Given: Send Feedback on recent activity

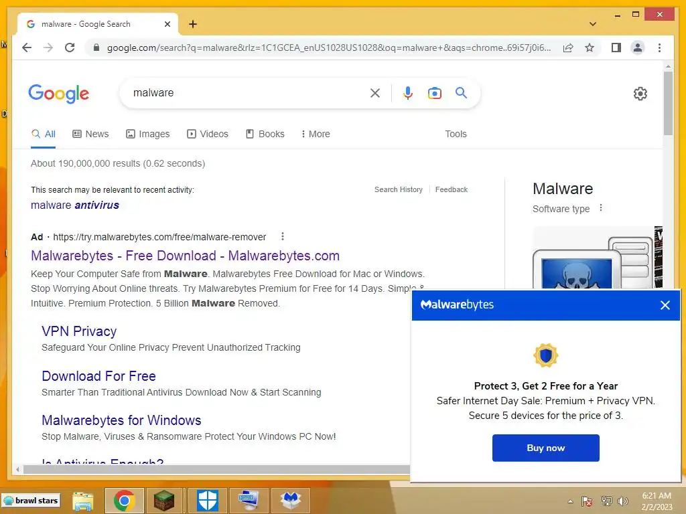Looking at the screenshot, I should (x=452, y=189).
